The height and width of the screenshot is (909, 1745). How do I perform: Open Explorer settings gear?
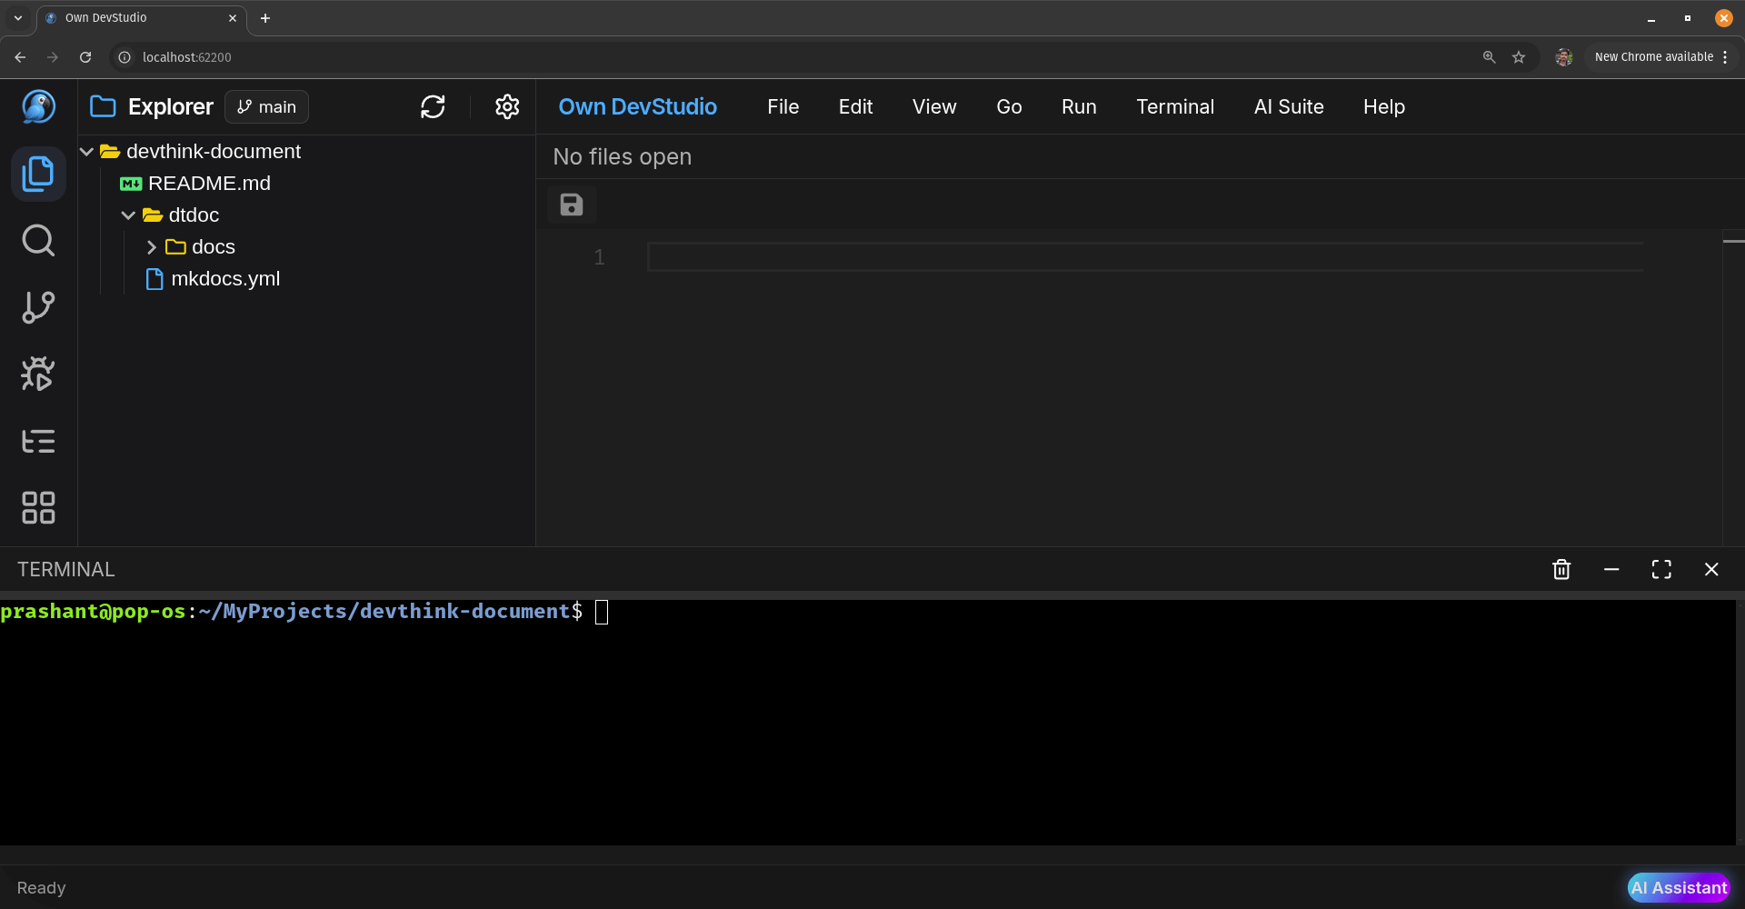pyautogui.click(x=507, y=107)
